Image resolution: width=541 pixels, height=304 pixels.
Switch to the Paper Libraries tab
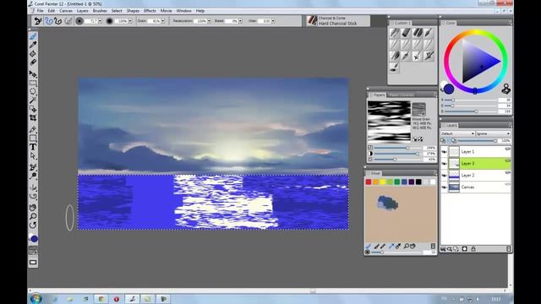pyautogui.click(x=402, y=95)
